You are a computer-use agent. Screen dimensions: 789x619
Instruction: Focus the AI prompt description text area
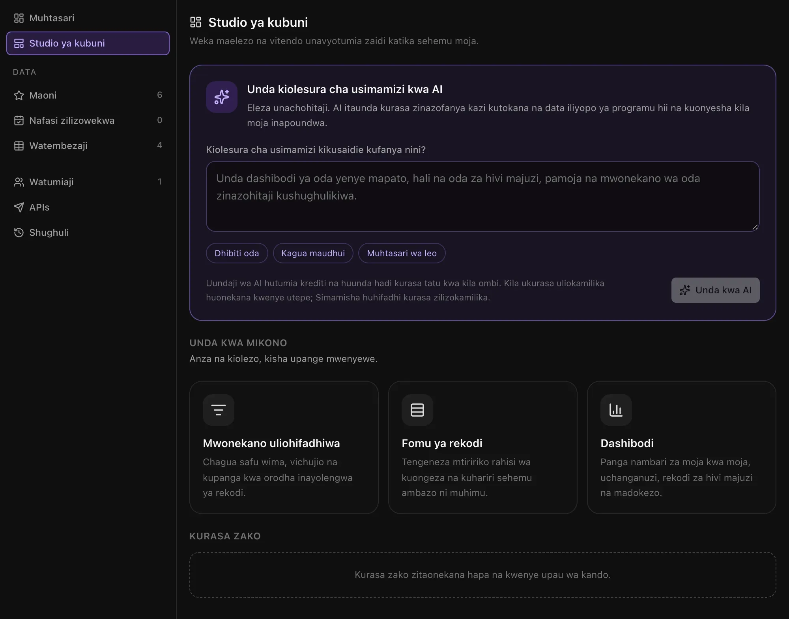(x=482, y=196)
